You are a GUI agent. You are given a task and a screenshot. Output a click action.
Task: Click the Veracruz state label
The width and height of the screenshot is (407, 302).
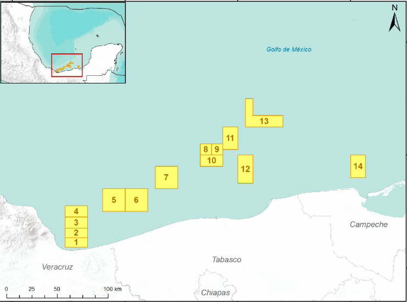[57, 267]
